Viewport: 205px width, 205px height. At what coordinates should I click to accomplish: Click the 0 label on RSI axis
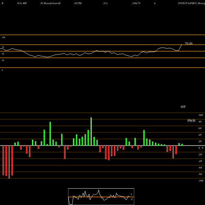(x=2, y=70)
